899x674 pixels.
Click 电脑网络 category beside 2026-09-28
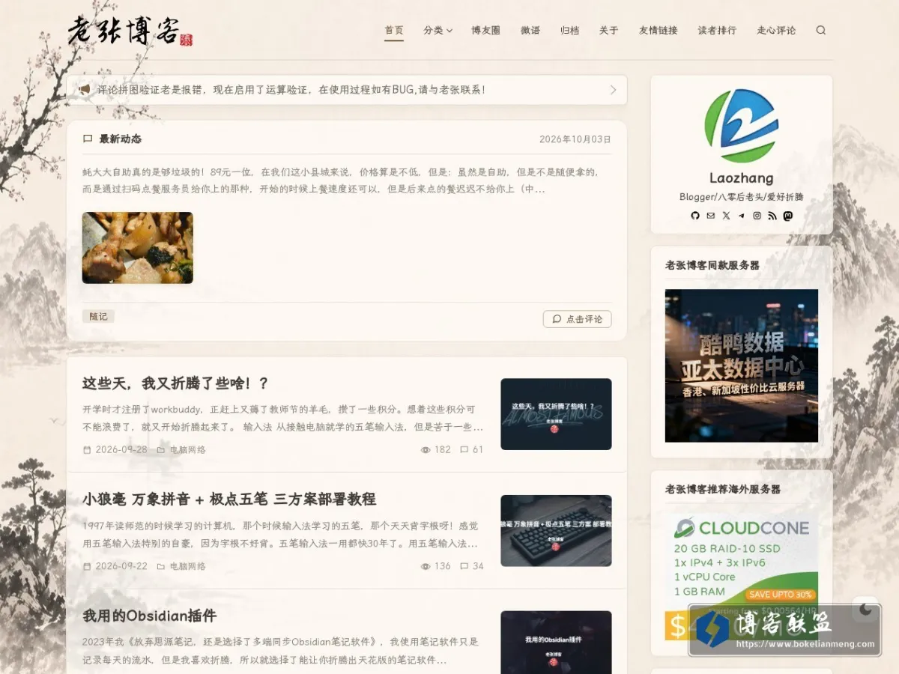tap(187, 450)
